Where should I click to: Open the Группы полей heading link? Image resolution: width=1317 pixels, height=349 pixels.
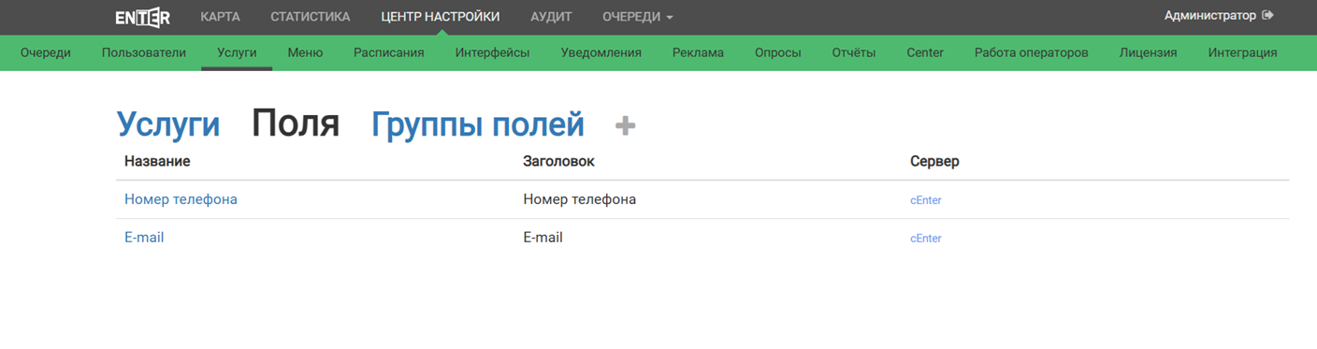(478, 124)
